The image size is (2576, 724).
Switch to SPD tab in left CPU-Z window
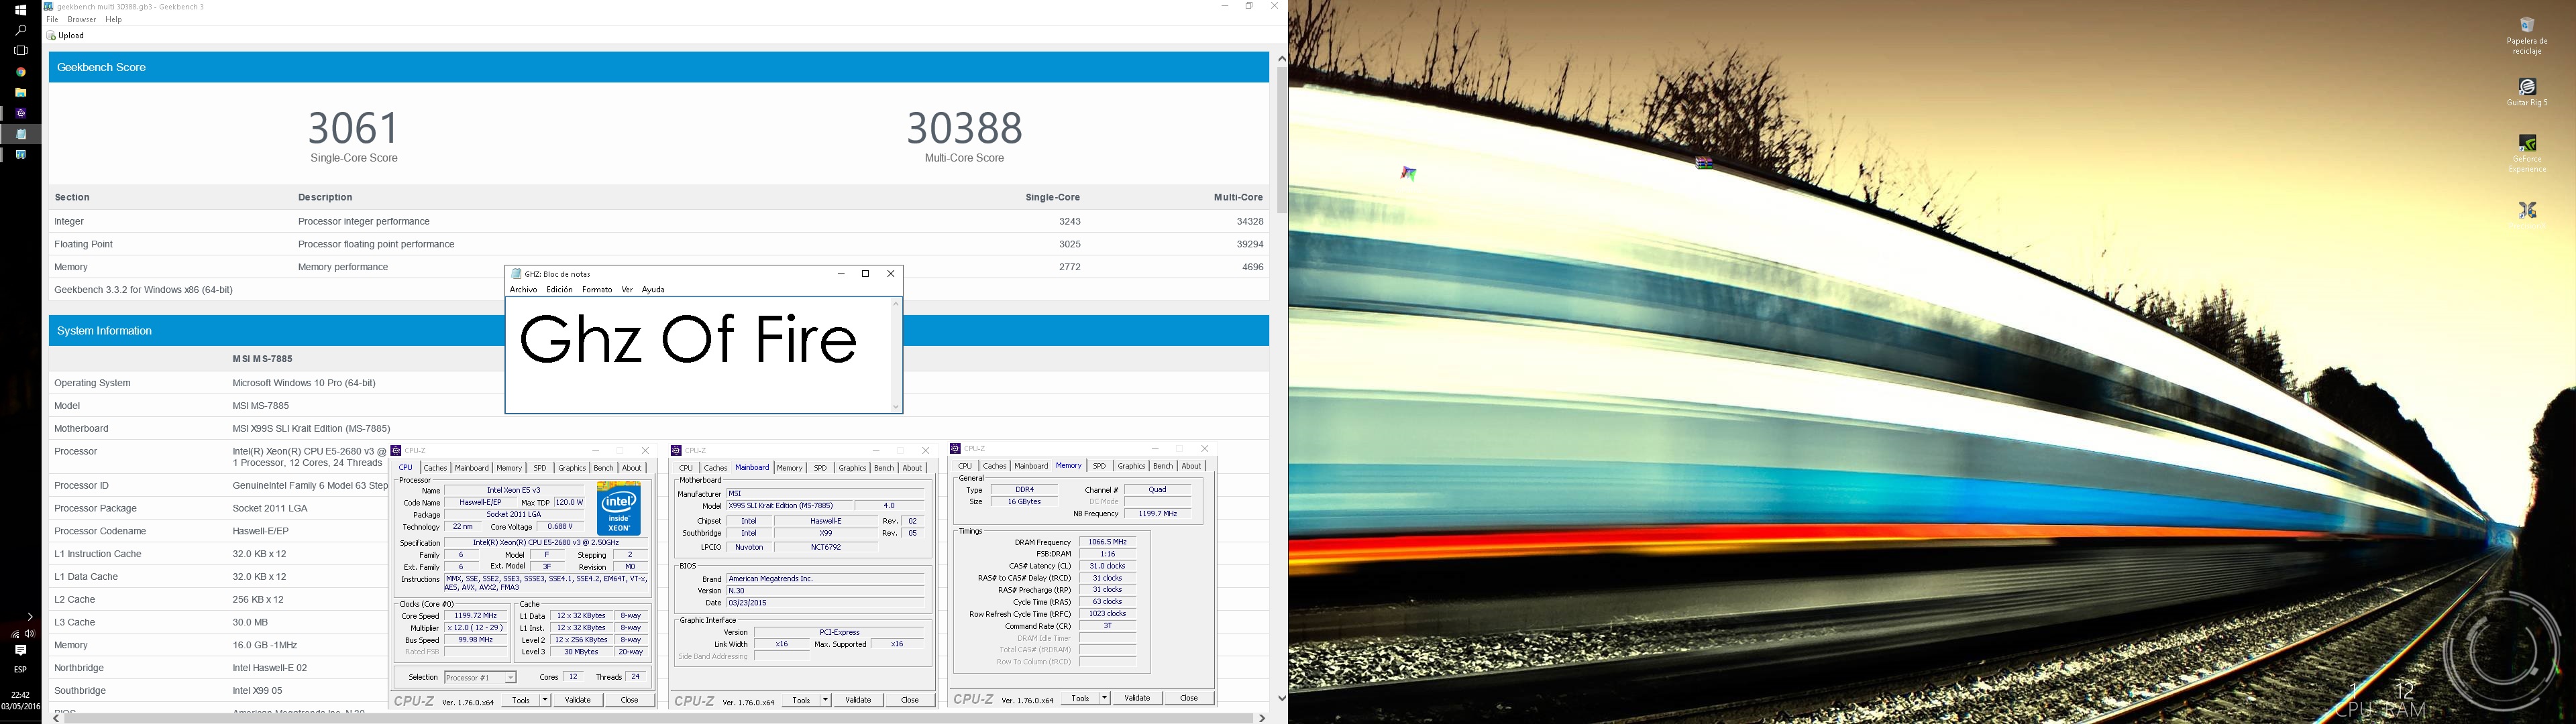tap(540, 468)
